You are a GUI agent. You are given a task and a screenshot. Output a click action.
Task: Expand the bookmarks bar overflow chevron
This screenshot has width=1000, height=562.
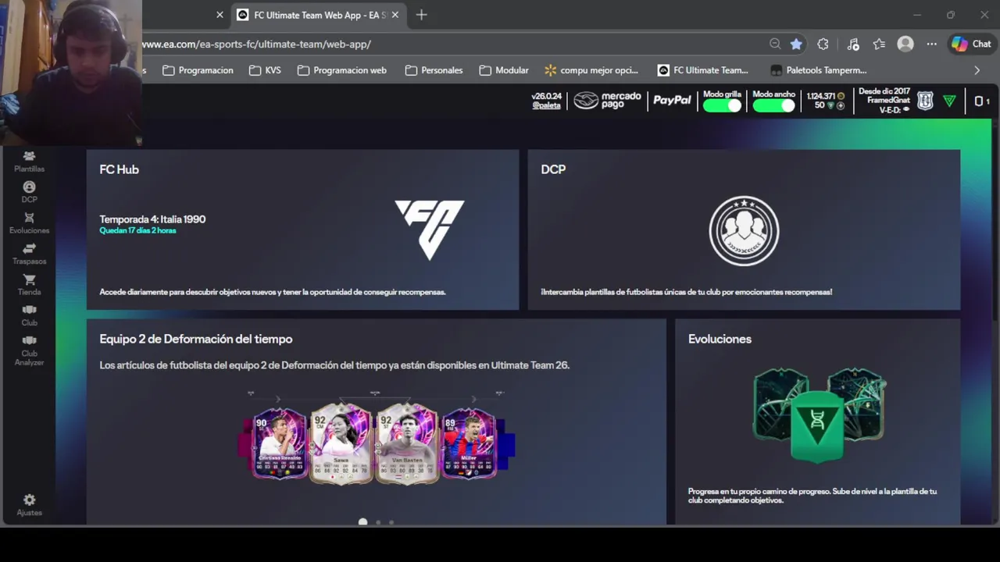[977, 70]
